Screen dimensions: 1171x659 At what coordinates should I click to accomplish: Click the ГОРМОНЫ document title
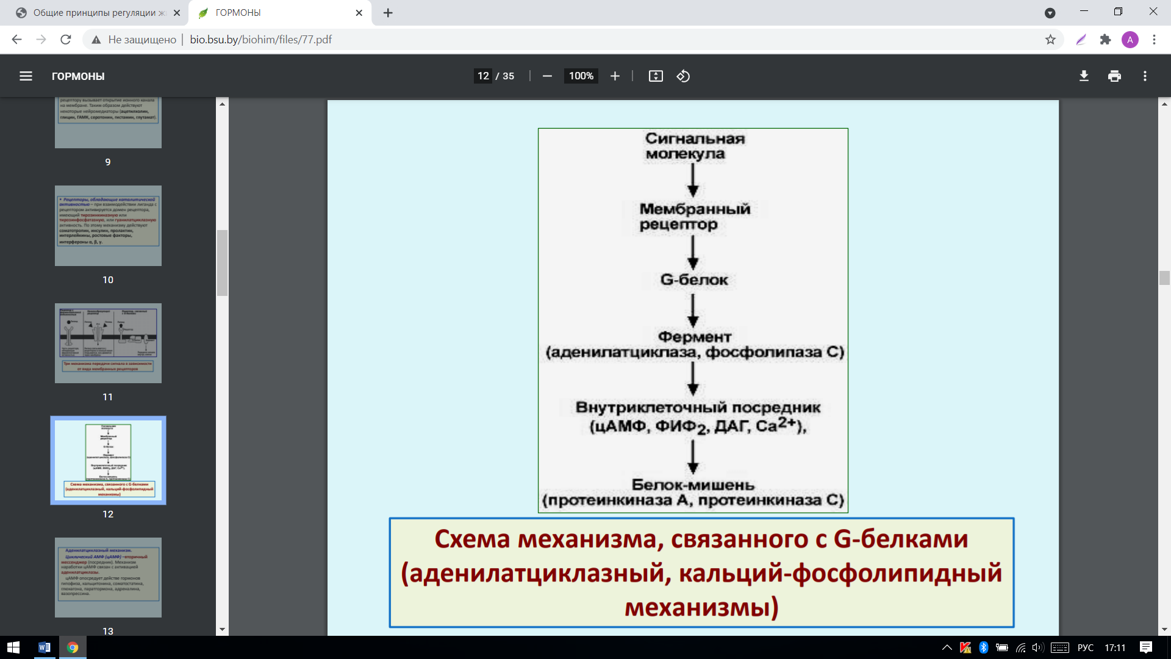pos(78,76)
